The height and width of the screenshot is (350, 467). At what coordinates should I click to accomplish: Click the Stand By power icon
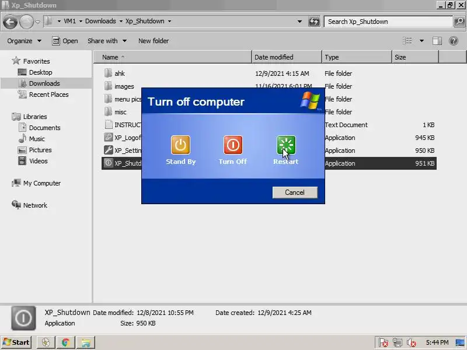(x=180, y=145)
